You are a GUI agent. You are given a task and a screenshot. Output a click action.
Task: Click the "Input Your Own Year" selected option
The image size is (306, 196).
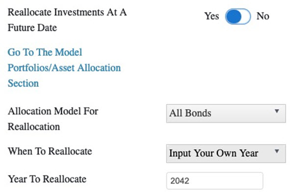pos(213,153)
